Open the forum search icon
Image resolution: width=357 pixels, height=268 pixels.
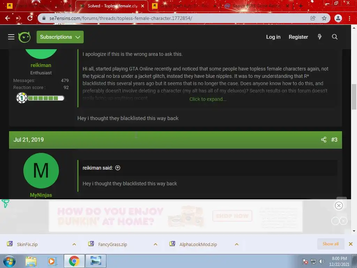point(334,37)
